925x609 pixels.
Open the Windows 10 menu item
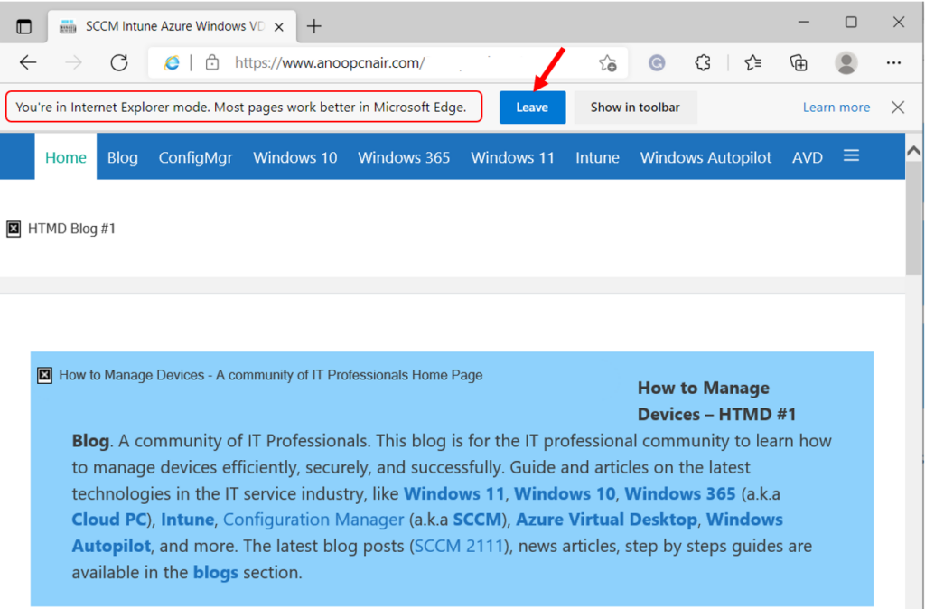[x=295, y=157]
